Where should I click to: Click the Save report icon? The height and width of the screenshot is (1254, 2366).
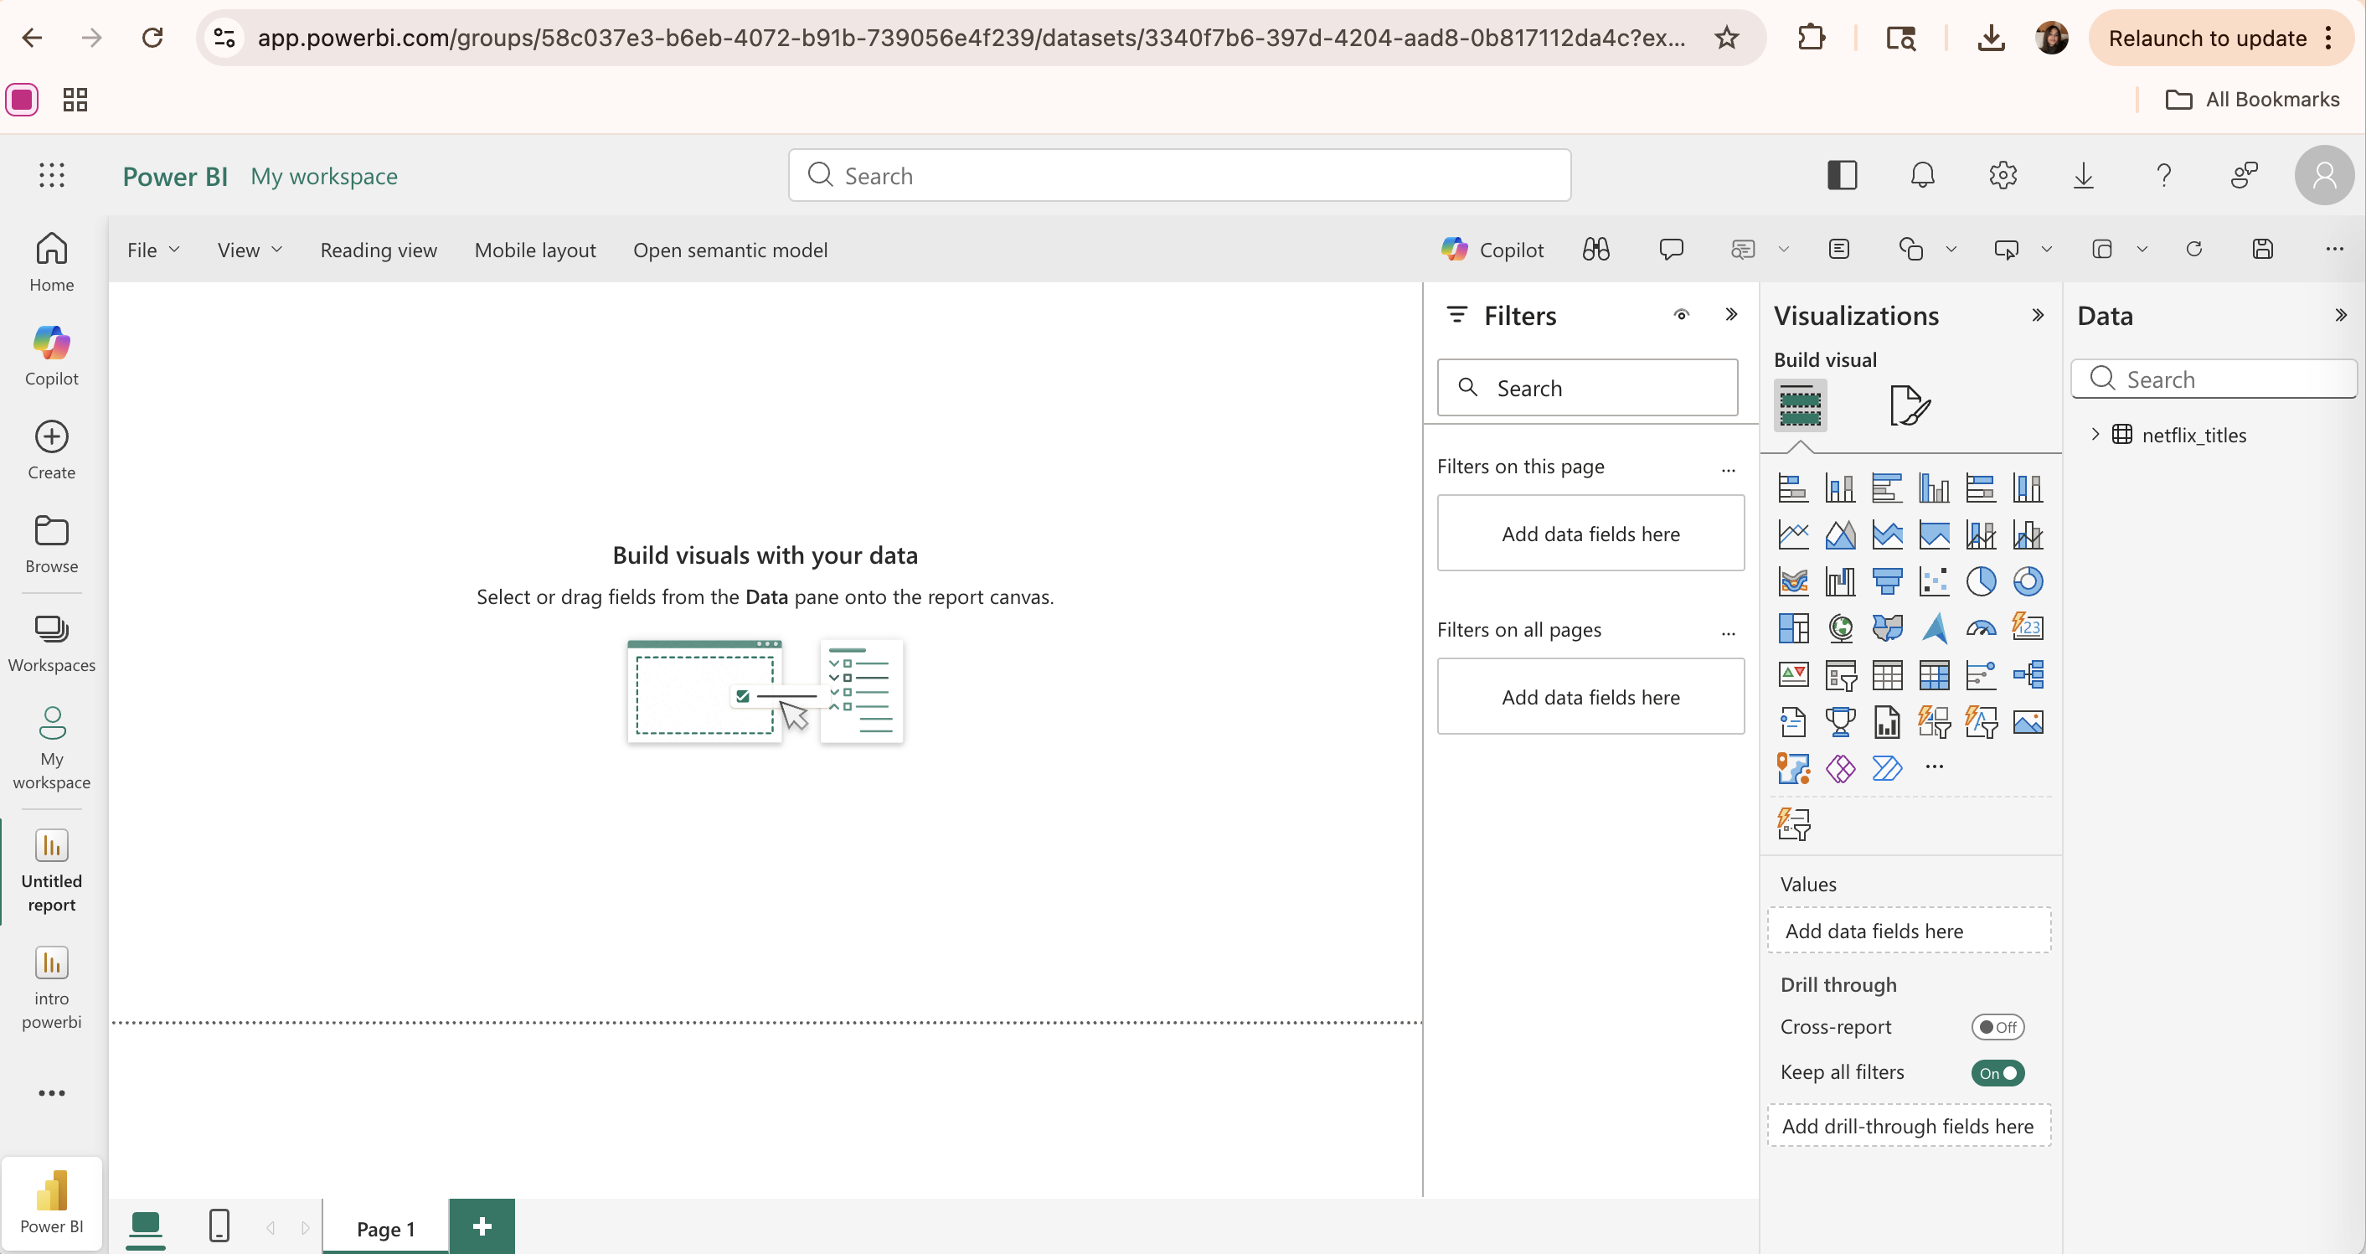[x=2262, y=249]
